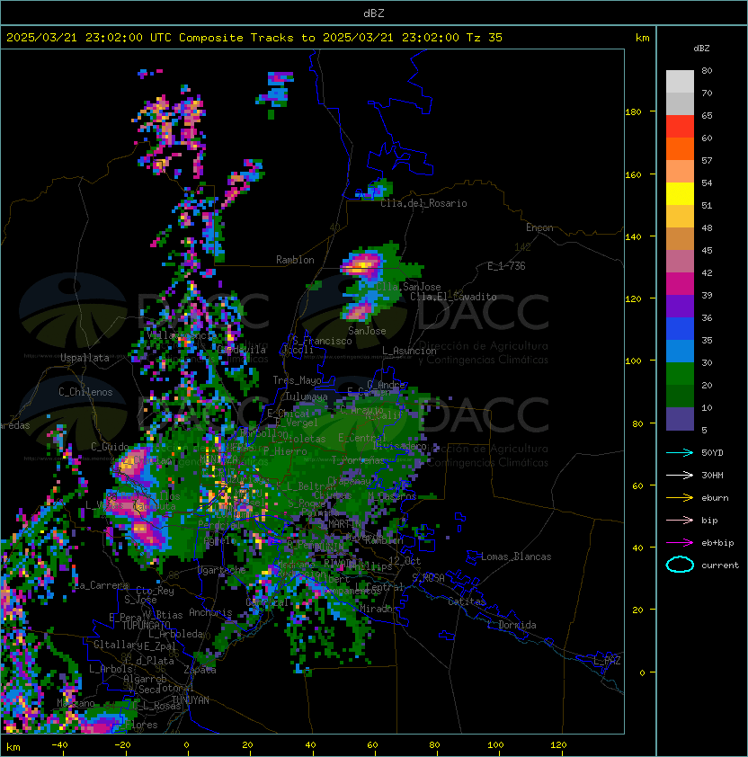Image resolution: width=748 pixels, height=757 pixels.
Task: Click the Tres_Mayo place label
Action: [297, 380]
